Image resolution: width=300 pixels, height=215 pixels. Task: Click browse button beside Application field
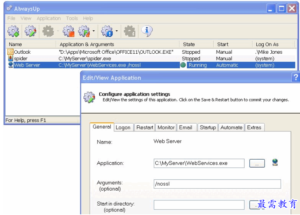(257, 163)
